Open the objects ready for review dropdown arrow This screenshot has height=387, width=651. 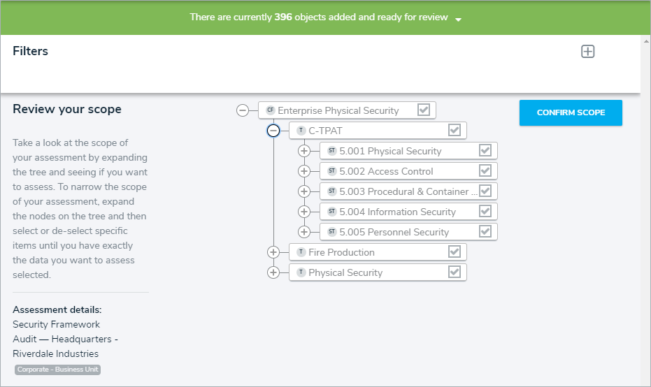click(x=459, y=19)
